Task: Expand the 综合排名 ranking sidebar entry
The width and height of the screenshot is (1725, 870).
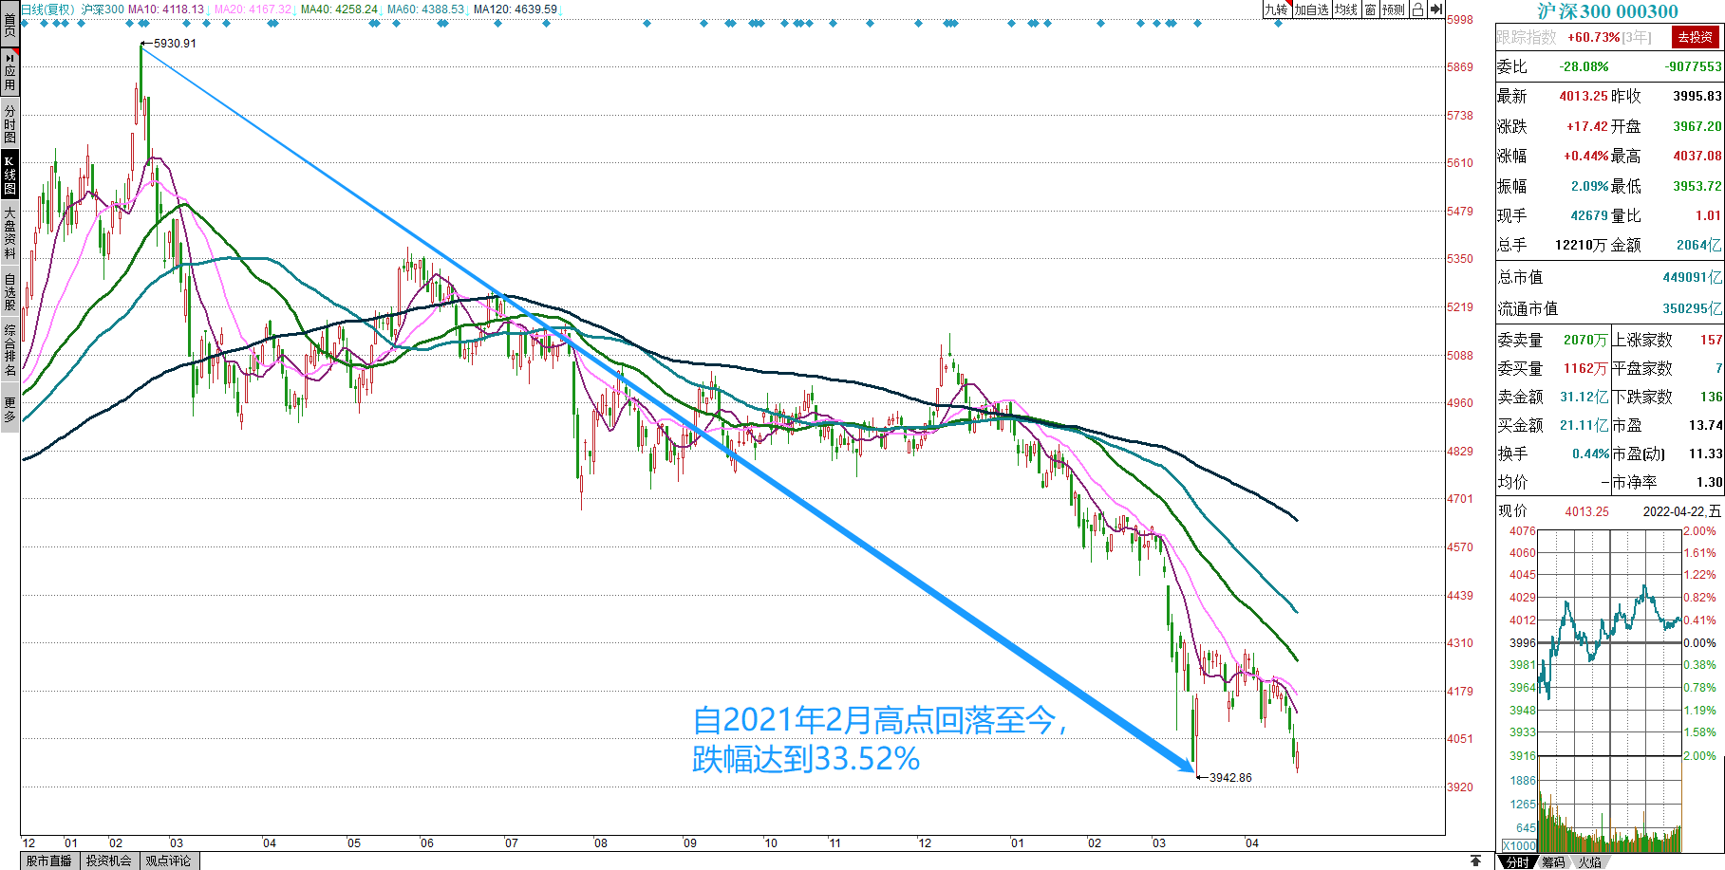Action: [9, 349]
